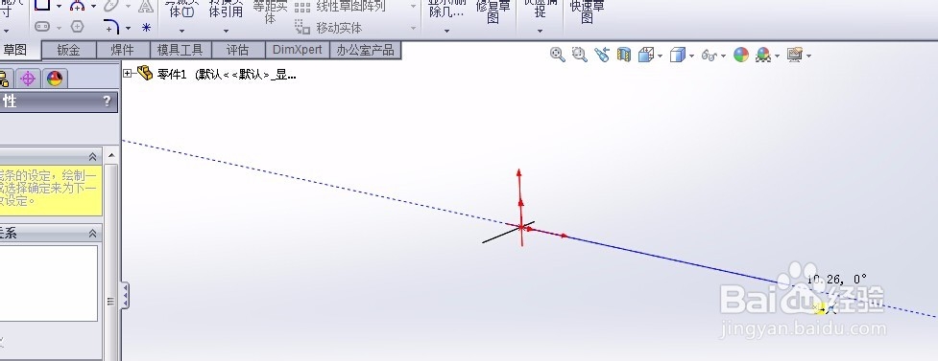Screen dimensions: 938x361
Task: Click the Zoom to Area icon
Action: click(579, 55)
